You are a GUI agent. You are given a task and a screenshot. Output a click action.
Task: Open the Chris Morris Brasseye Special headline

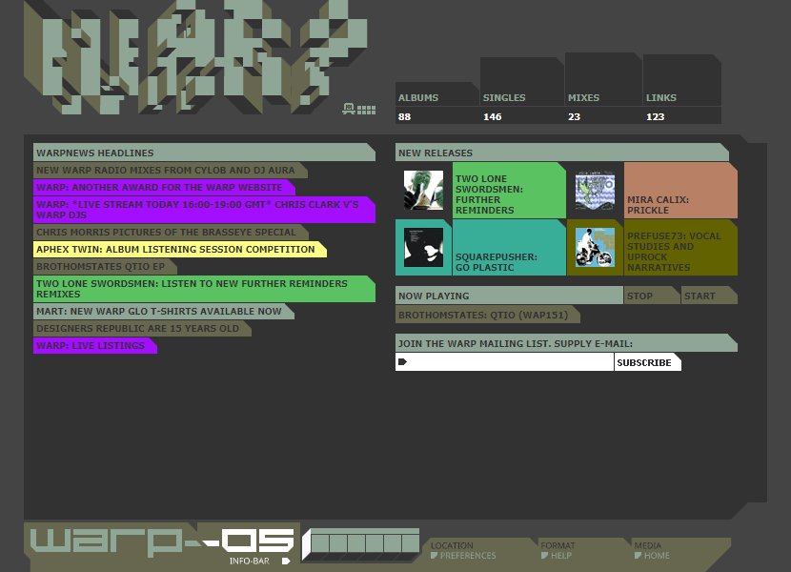(x=171, y=233)
